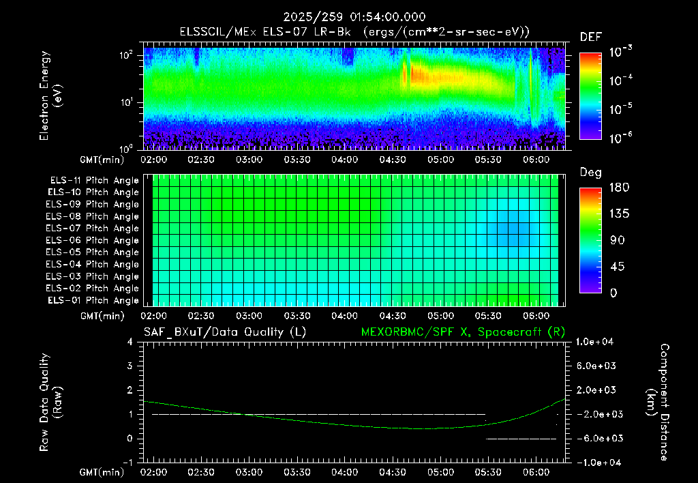The height and width of the screenshot is (483, 698).
Task: Select the ELS-01 Pitch Angle row label
Action: (93, 300)
